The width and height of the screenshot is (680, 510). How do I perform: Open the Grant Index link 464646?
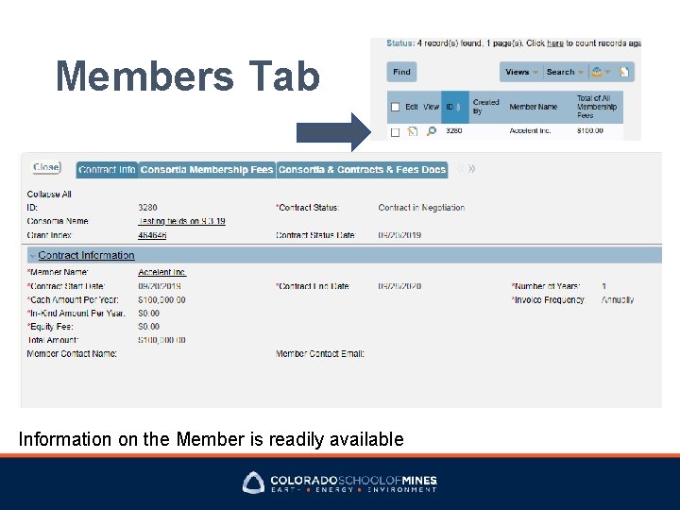tap(152, 235)
